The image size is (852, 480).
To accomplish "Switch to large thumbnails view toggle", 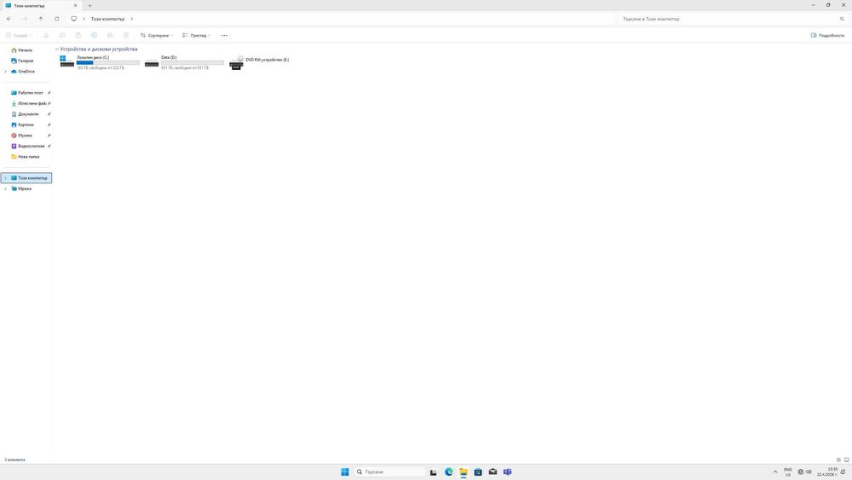I will tap(846, 460).
